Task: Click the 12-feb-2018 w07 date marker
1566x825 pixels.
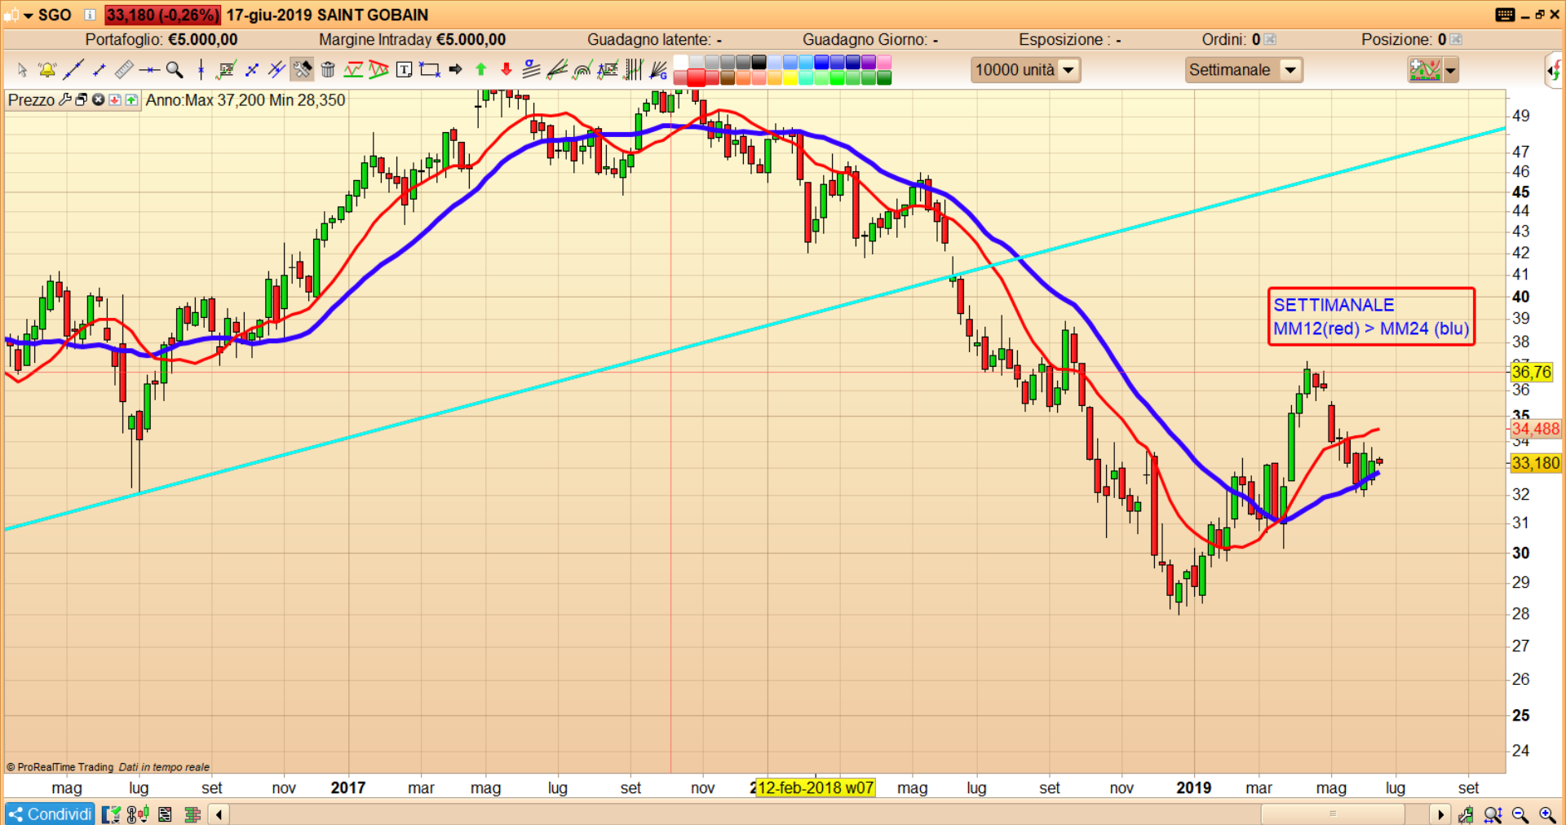Action: [x=816, y=788]
